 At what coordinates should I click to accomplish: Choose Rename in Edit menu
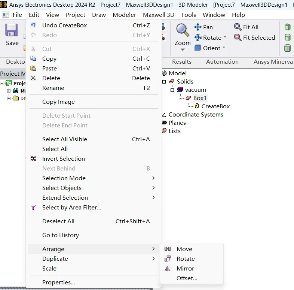(x=94, y=88)
